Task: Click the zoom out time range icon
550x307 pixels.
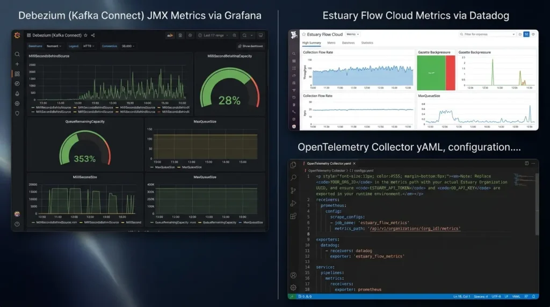Action: 235,35
